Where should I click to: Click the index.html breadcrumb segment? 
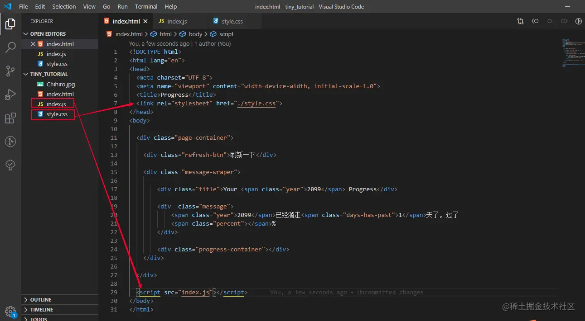coord(129,34)
